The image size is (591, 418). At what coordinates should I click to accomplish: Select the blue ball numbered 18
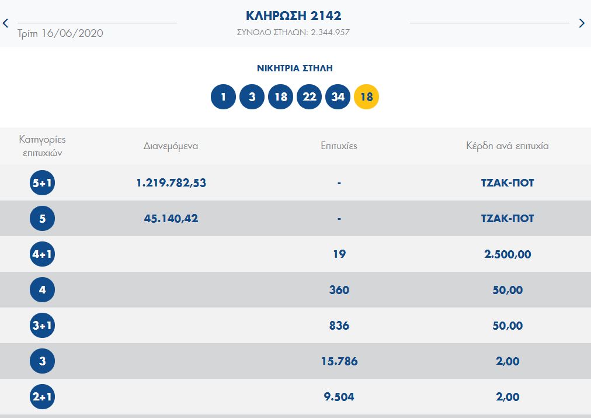coord(280,96)
